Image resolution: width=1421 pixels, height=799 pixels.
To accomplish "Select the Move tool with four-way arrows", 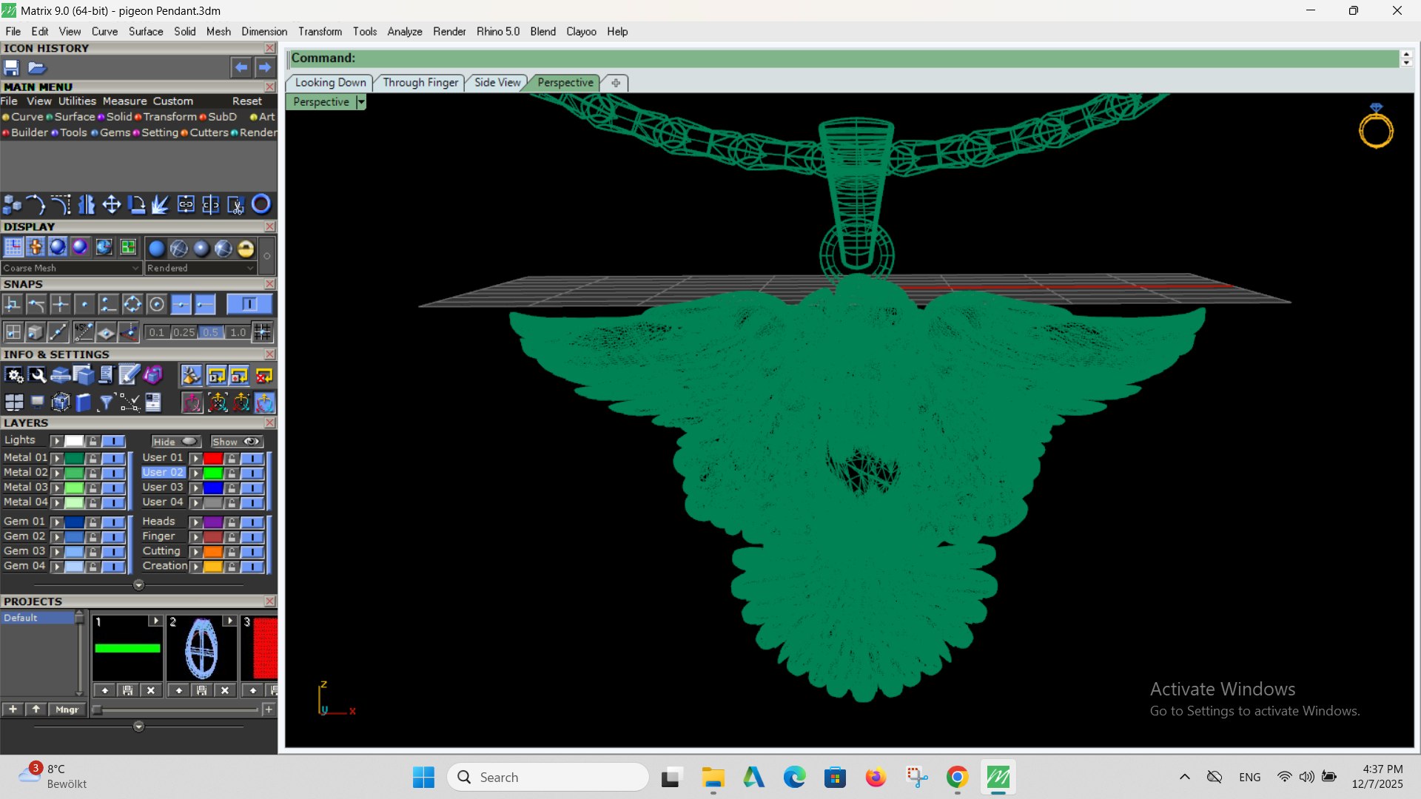I will pyautogui.click(x=112, y=204).
